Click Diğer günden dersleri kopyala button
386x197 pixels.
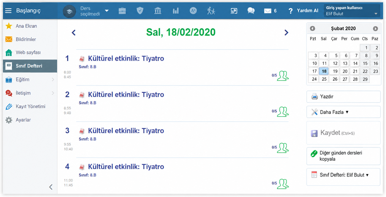(x=344, y=156)
